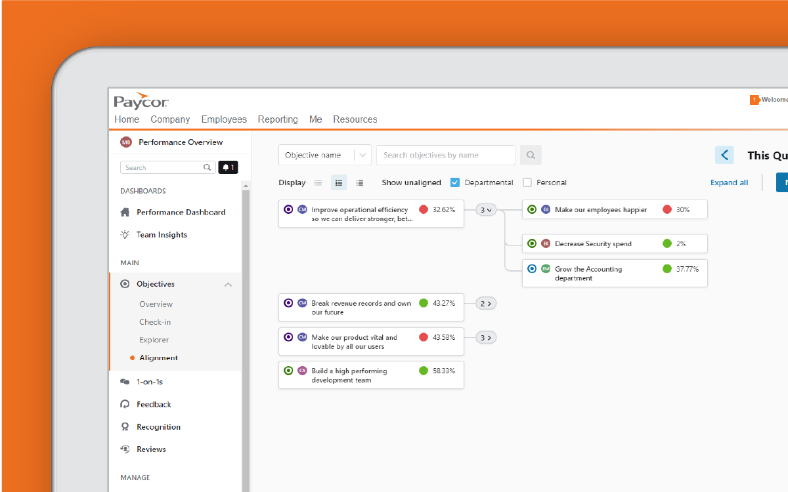Click the Team Insights lightbulb icon
The width and height of the screenshot is (788, 492).
125,235
